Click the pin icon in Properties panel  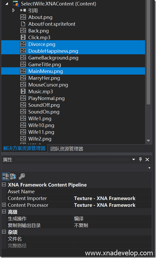pos(140,159)
